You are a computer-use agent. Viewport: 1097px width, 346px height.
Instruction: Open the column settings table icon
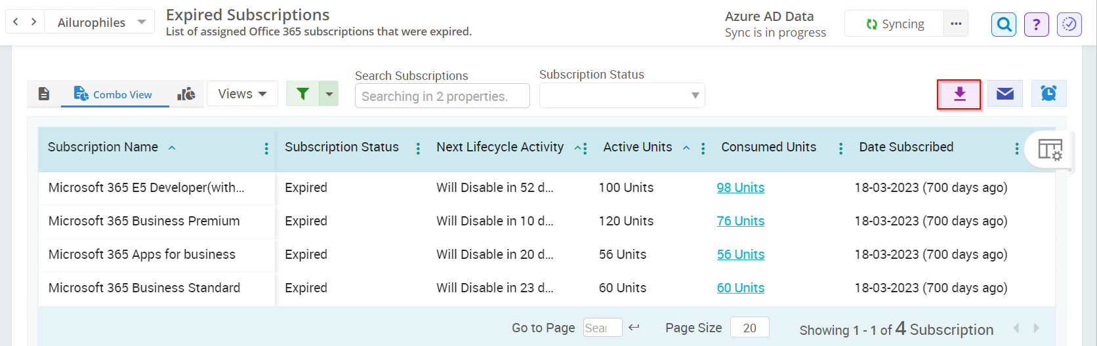[x=1050, y=149]
